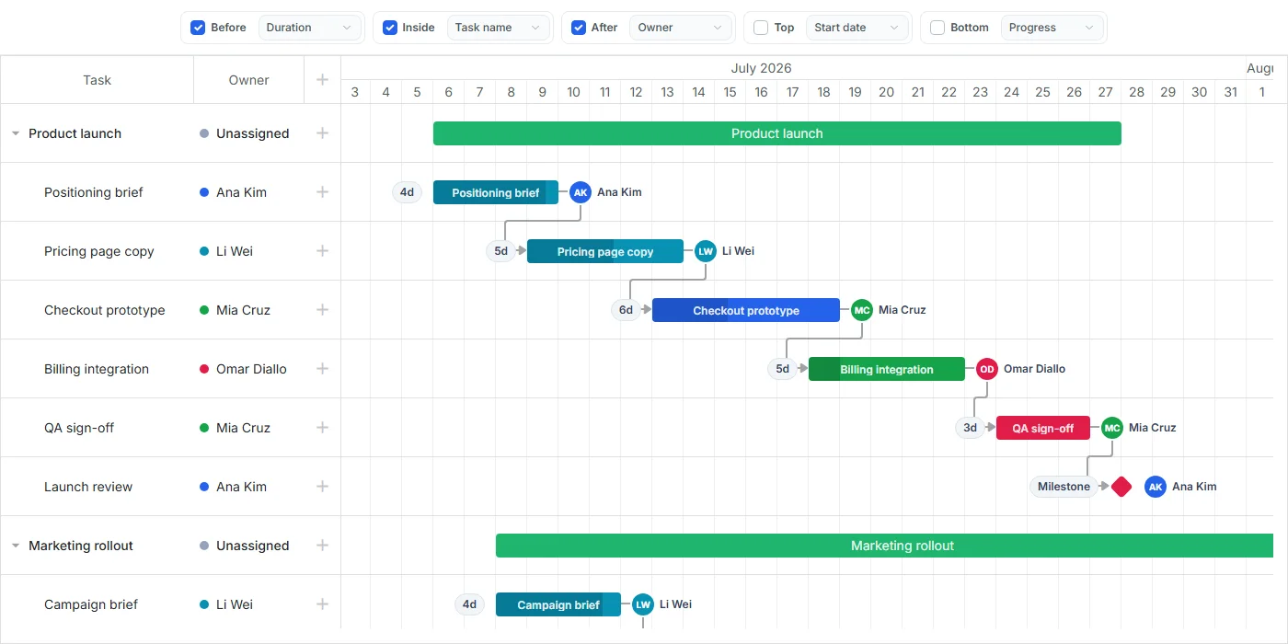Click MC avatar beside QA sign-off bar

[x=1112, y=428]
